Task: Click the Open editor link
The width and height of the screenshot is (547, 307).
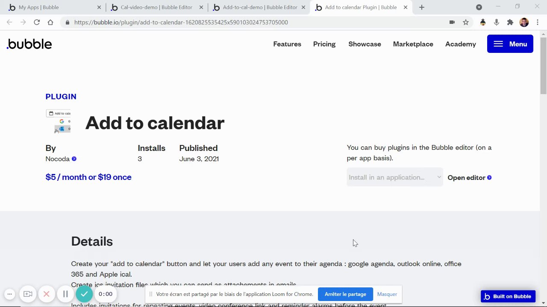Action: (x=469, y=177)
